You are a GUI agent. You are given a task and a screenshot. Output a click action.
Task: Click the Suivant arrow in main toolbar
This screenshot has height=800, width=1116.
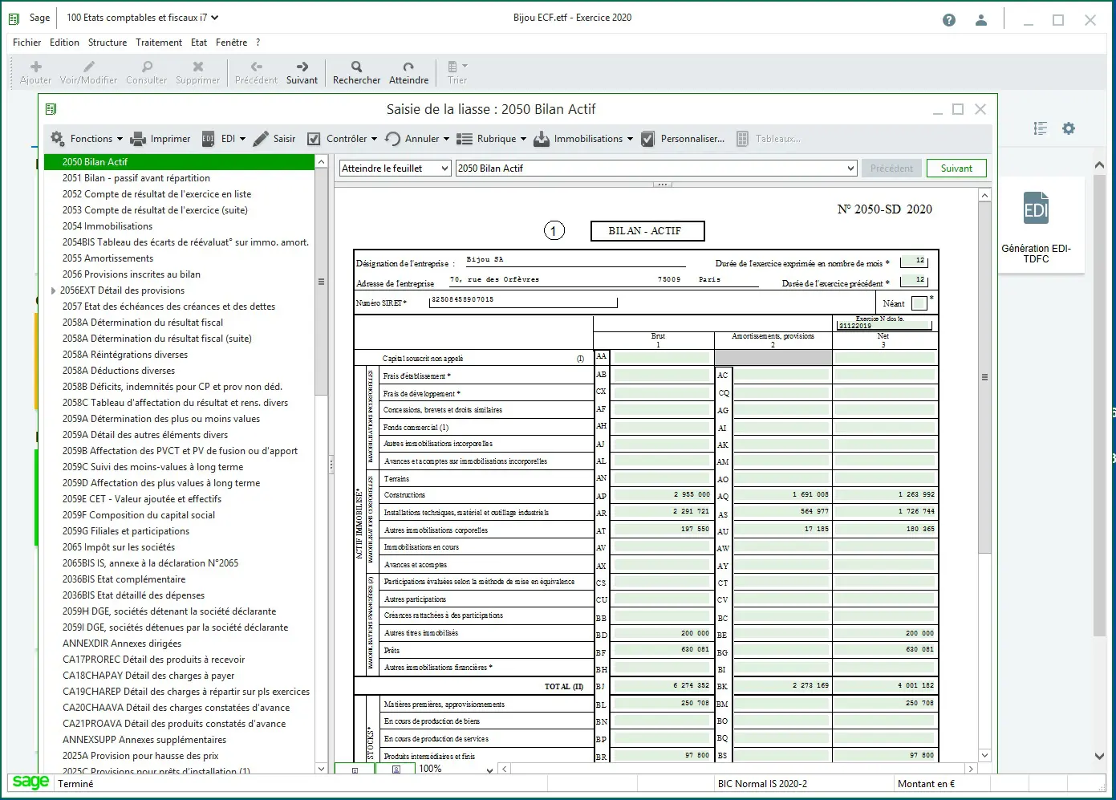(x=302, y=67)
